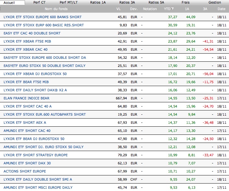This screenshot has height=191, width=229.
Task: Open ELAN FRANCE INDICE BEAR fund
Action: point(26,98)
